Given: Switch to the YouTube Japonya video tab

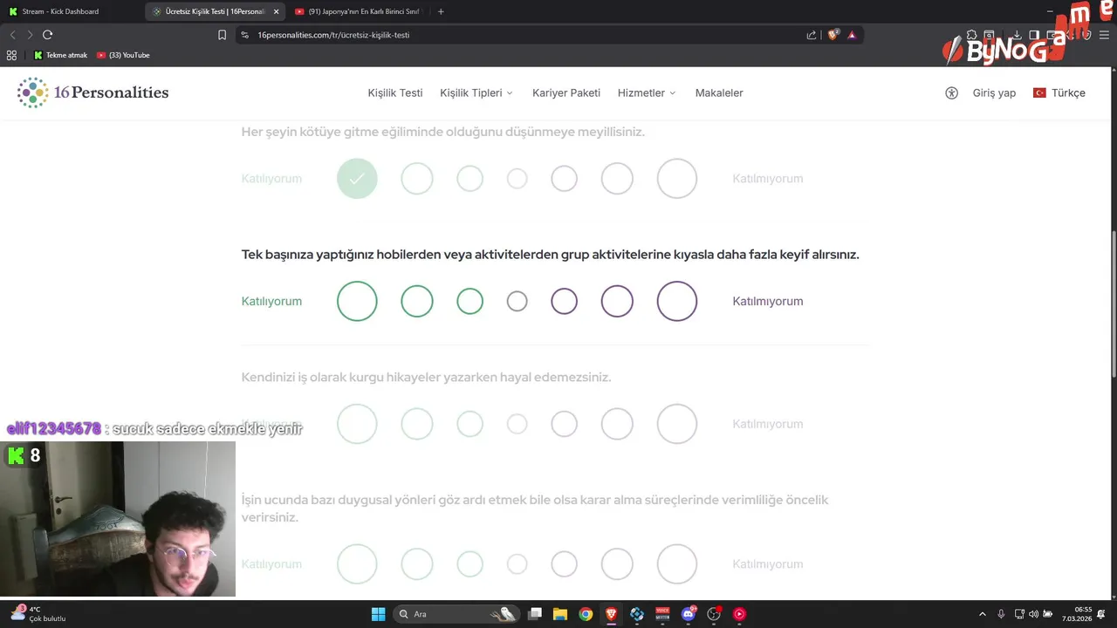Looking at the screenshot, I should click(x=359, y=11).
